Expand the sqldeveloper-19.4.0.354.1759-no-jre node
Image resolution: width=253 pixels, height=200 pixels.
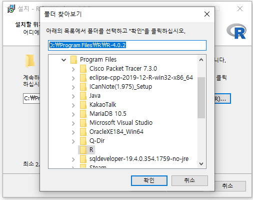coord(73,159)
